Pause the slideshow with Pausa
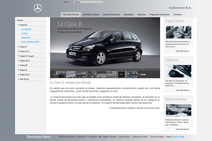Screen dimensions: 212x141 [x=143, y=75]
